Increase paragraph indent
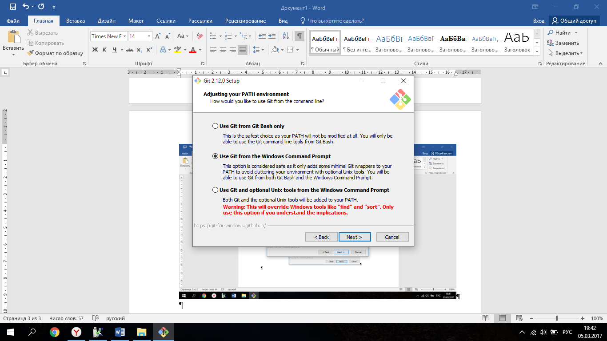The height and width of the screenshot is (341, 607). pyautogui.click(x=272, y=36)
